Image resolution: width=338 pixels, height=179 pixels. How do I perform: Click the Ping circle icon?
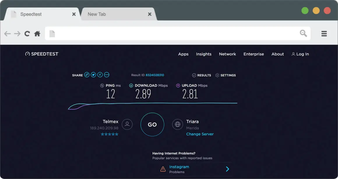102,86
